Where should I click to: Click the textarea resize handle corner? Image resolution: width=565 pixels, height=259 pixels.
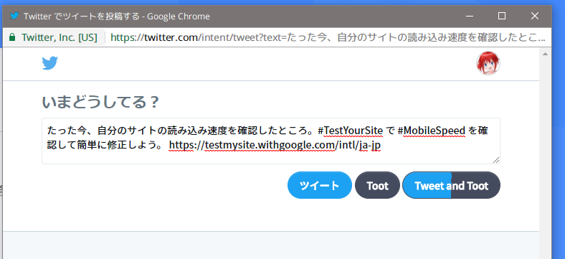[496, 160]
